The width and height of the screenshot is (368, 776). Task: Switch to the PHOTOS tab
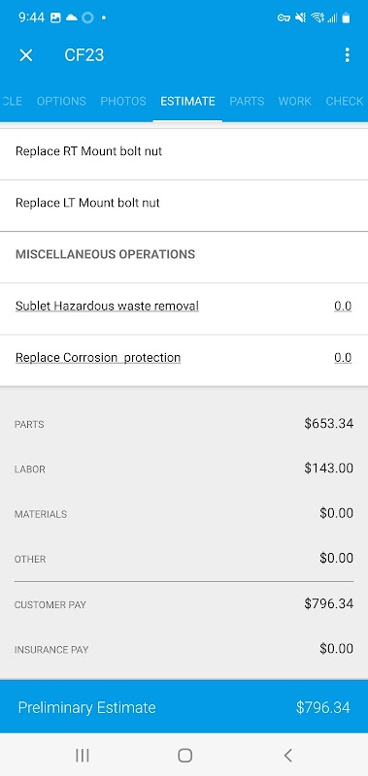[123, 101]
